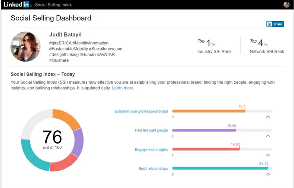Open Build relationships link

point(153,169)
